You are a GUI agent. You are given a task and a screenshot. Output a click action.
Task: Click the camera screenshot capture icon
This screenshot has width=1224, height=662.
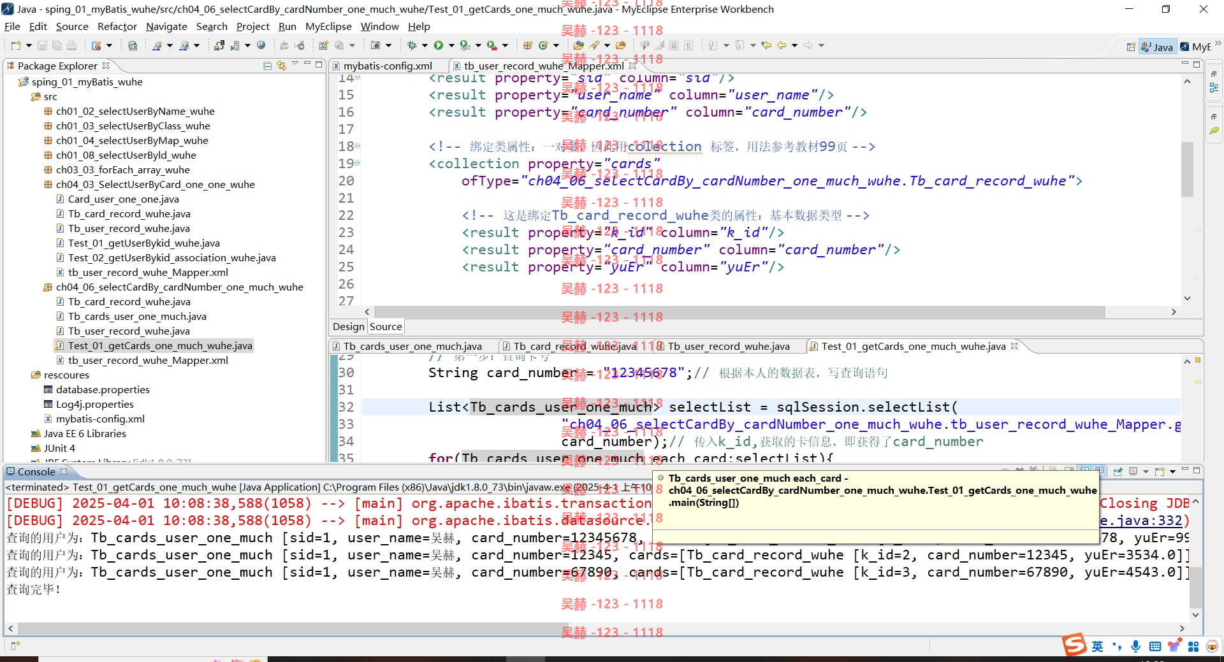tap(376, 46)
